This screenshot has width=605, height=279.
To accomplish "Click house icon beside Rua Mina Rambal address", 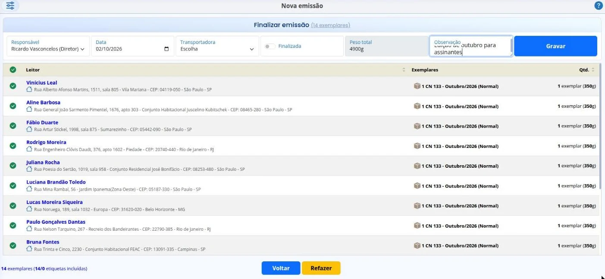I will coord(29,189).
